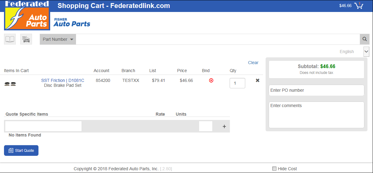This screenshot has width=373, height=173.
Task: Click the quote item description input
Action: [x=43, y=126]
